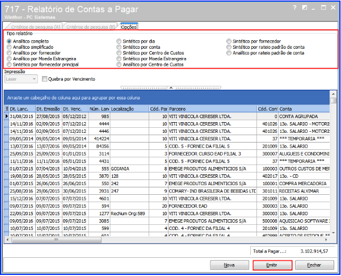Click FORNECEDOR EAD parceiro cell
Image resolution: width=341 pixels, height=276 pixels.
[212, 206]
